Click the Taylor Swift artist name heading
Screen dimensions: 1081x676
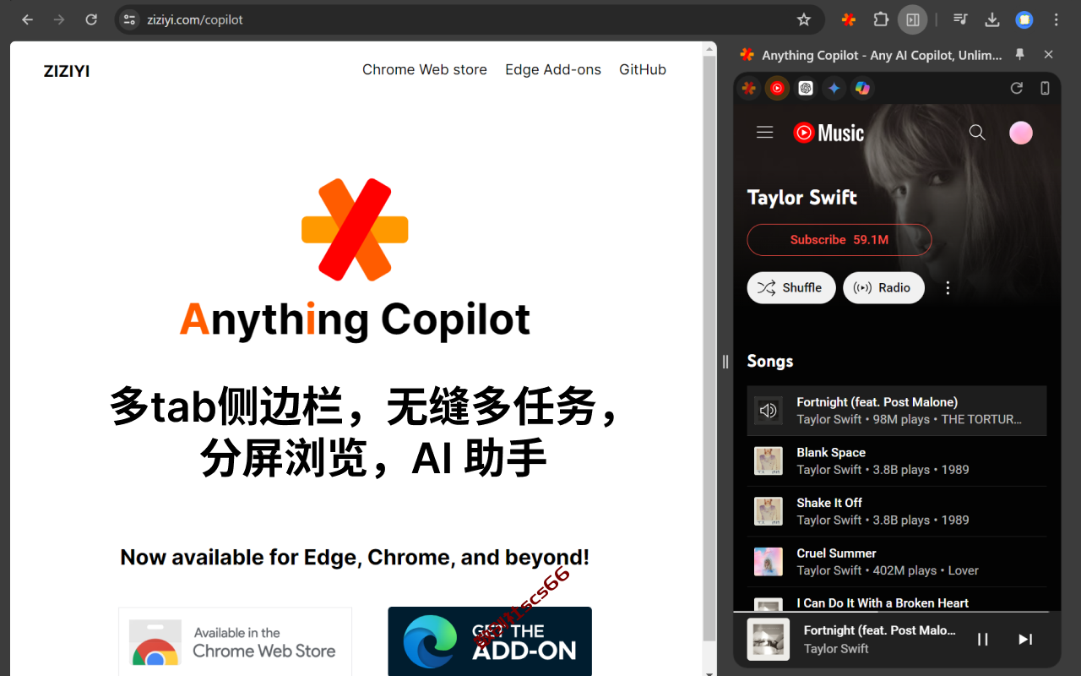tap(802, 198)
